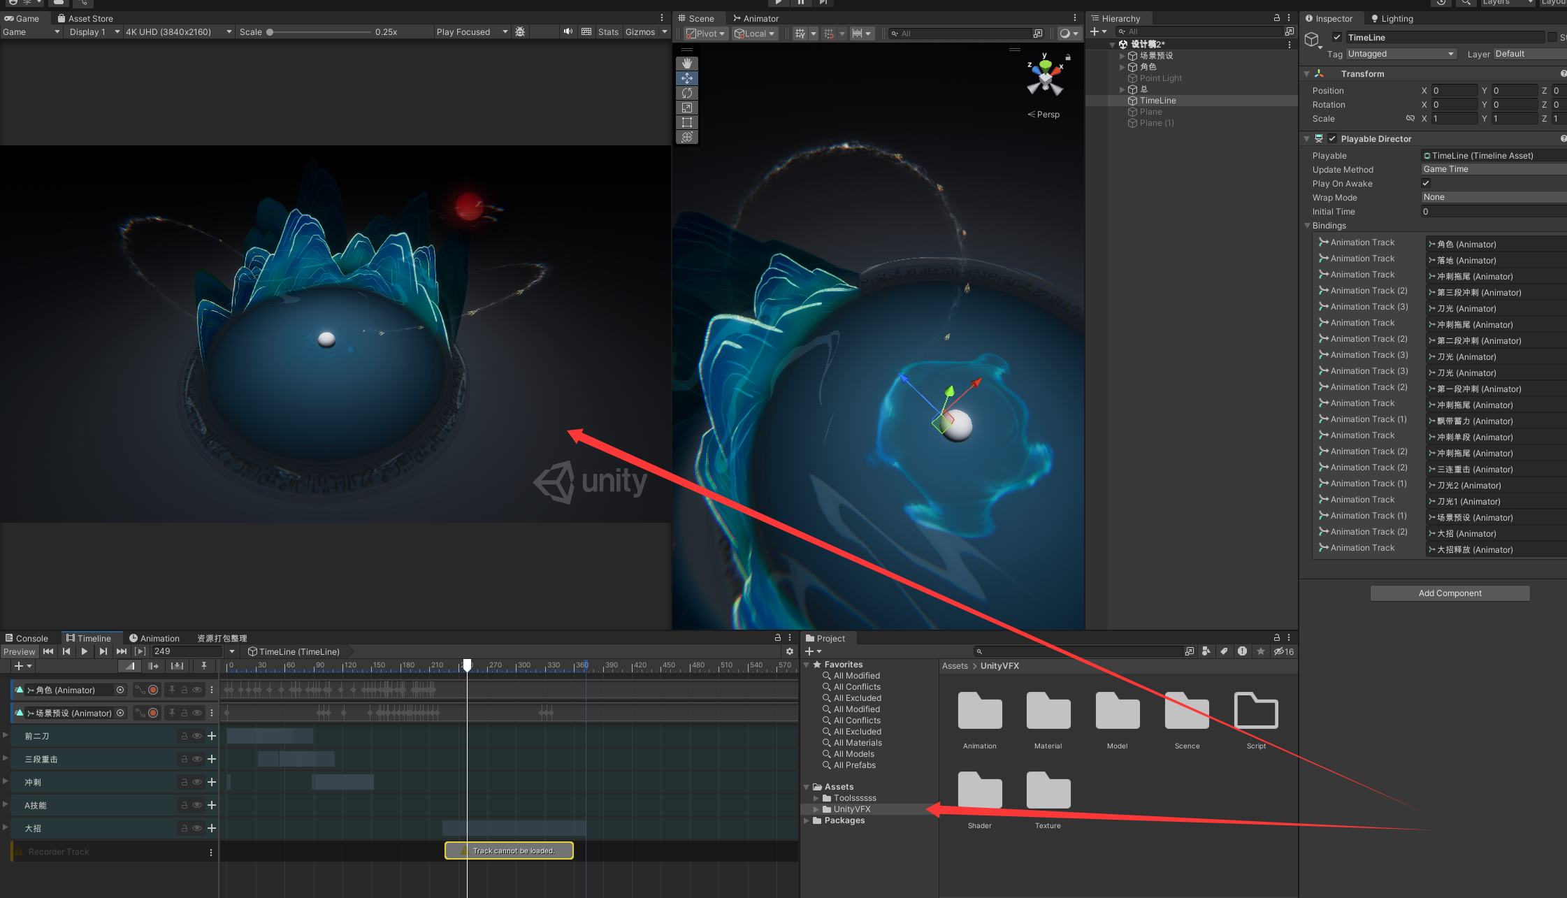The height and width of the screenshot is (898, 1567).
Task: Uncheck Play On Awake
Action: tap(1426, 183)
